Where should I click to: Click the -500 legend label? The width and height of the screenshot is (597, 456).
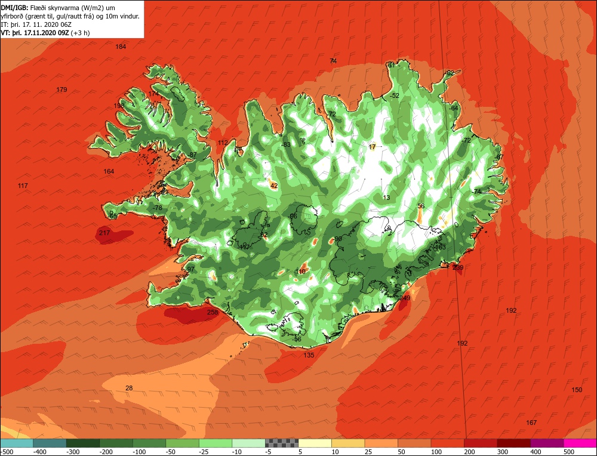coord(7,452)
